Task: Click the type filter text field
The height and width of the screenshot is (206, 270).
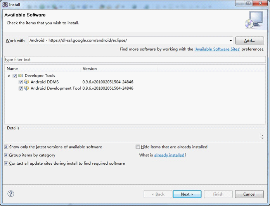Action: tap(135, 60)
